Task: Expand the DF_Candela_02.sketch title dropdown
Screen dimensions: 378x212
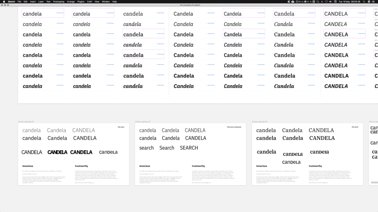Action: (190, 5)
